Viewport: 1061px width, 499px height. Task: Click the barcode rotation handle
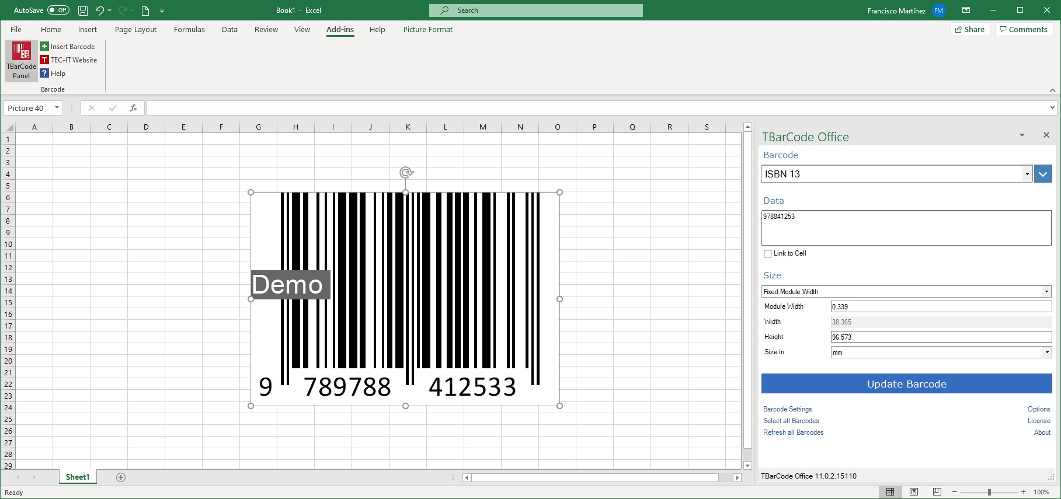click(x=406, y=172)
